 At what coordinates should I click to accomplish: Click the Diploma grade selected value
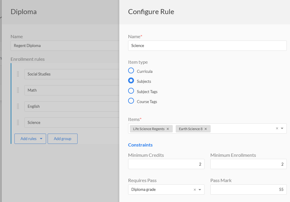[x=143, y=189]
